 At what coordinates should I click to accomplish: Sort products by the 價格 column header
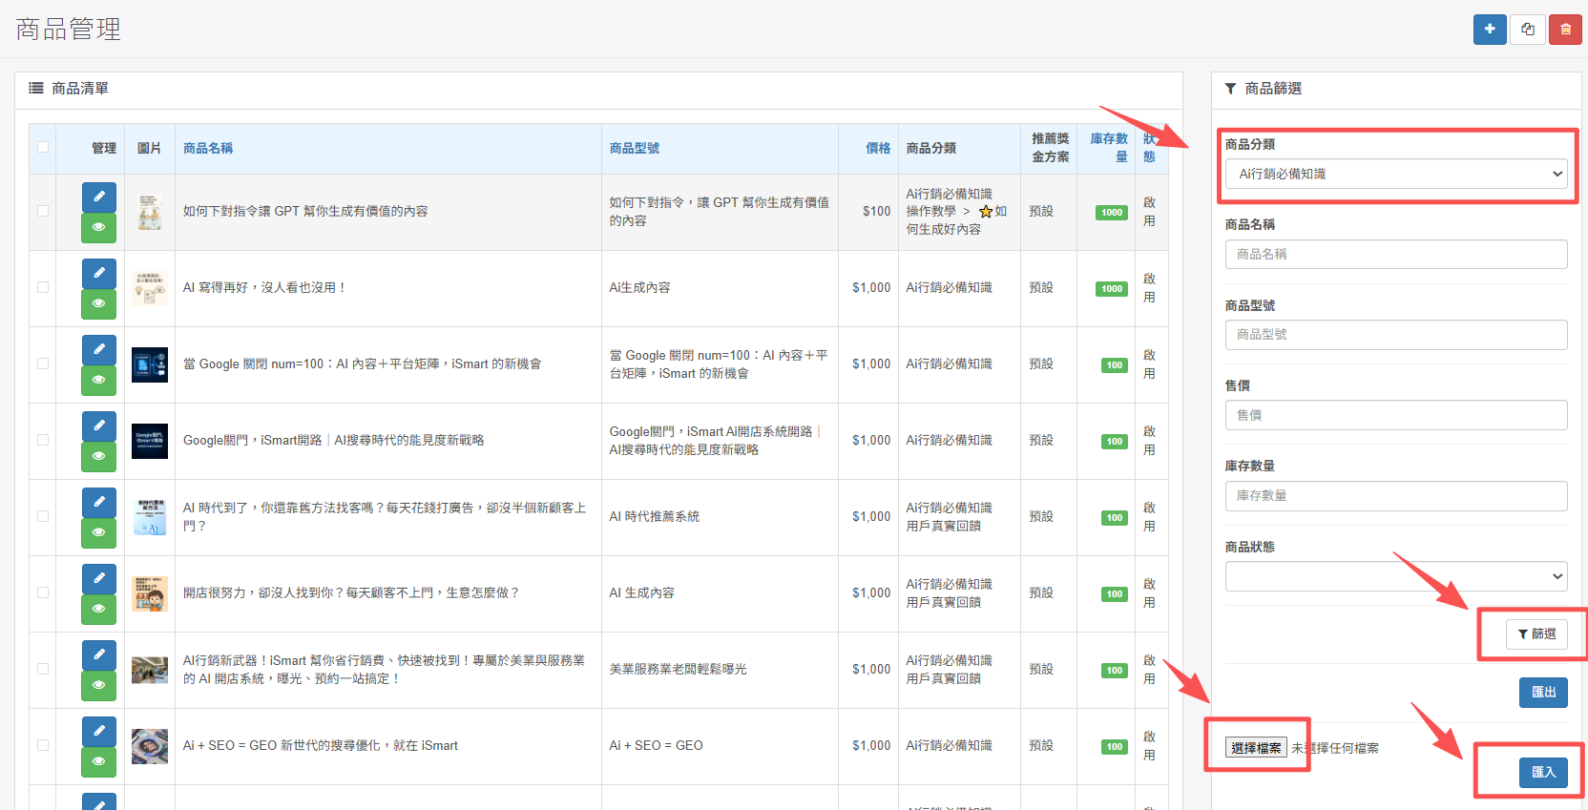coord(877,148)
